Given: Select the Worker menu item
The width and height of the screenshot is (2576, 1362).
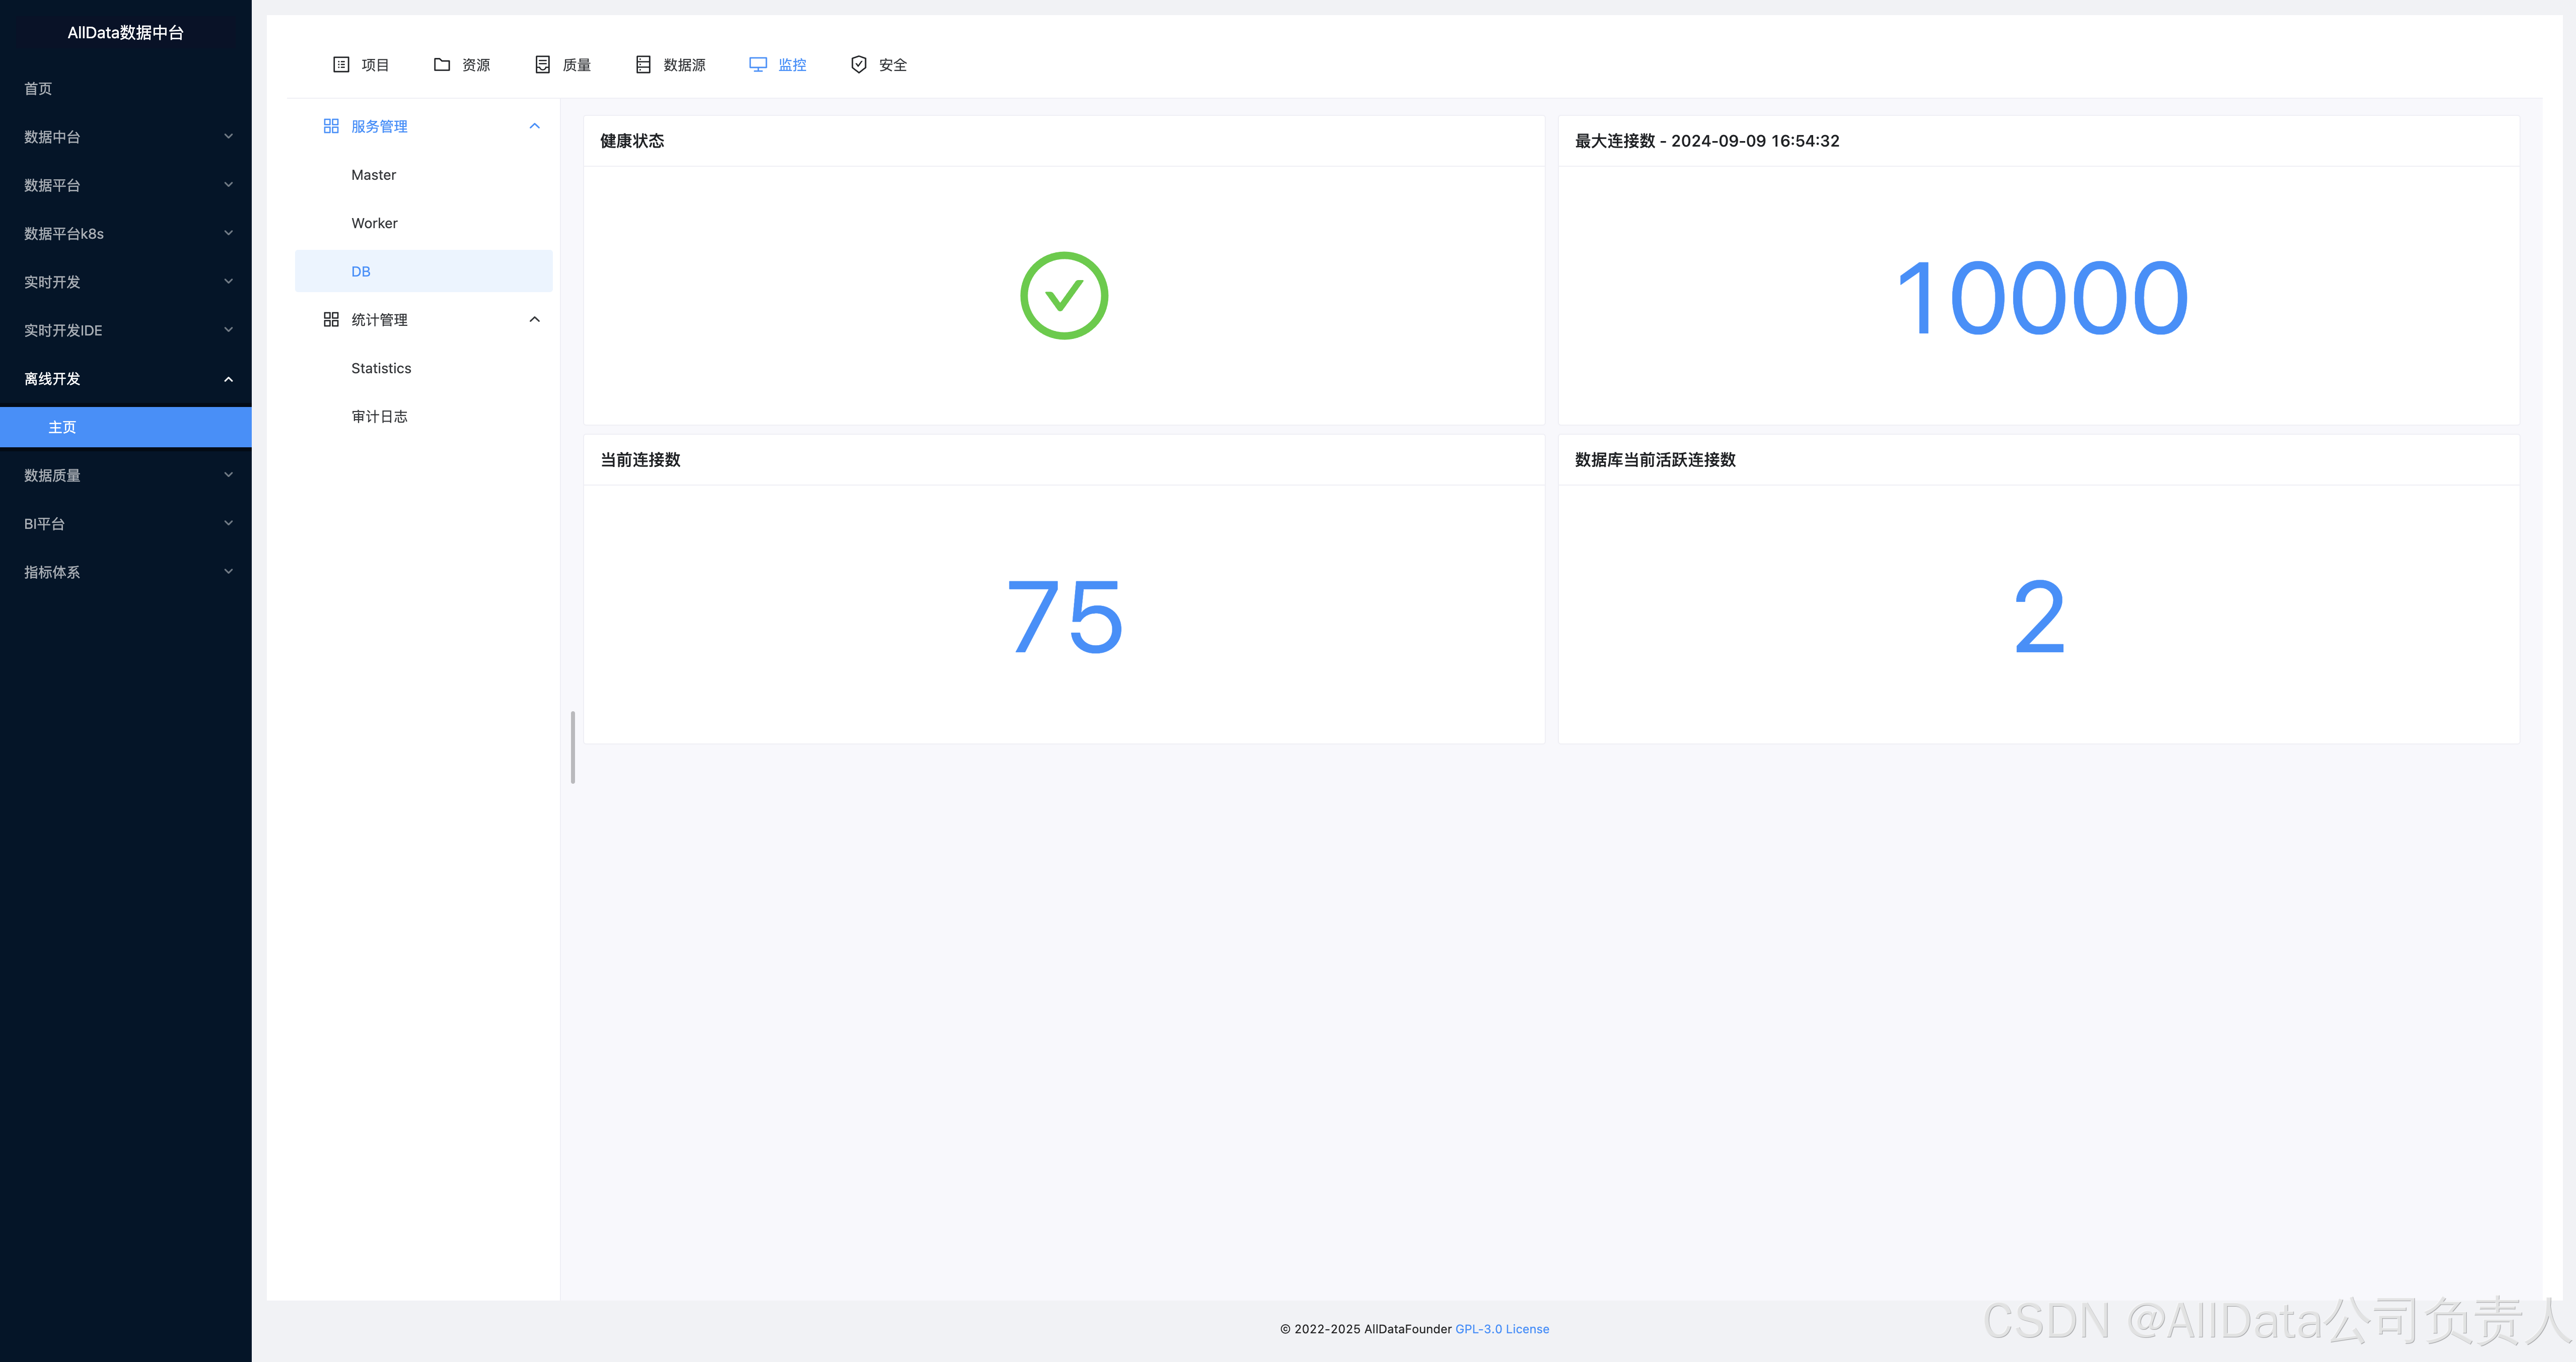Looking at the screenshot, I should (x=374, y=223).
